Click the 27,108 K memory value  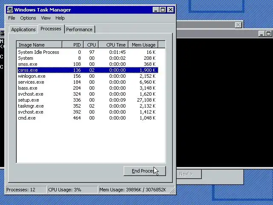tap(146, 100)
